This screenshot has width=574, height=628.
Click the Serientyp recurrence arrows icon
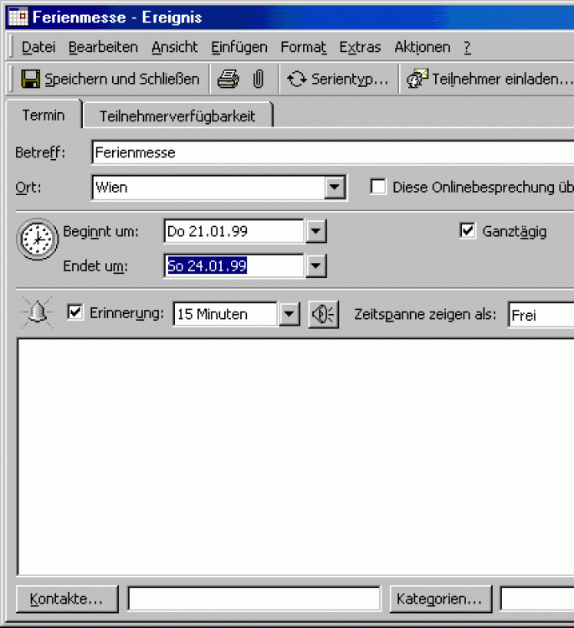pyautogui.click(x=297, y=80)
